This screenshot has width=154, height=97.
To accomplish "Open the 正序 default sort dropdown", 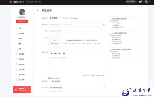I will pyautogui.click(x=77, y=88).
